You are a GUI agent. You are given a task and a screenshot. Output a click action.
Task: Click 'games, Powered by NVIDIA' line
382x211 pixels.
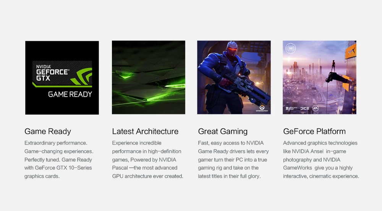[x=144, y=160]
